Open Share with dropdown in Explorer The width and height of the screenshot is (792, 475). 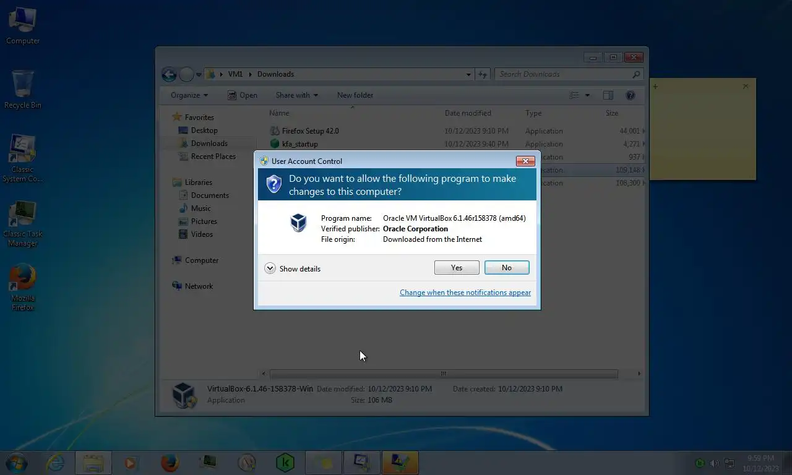pos(297,95)
